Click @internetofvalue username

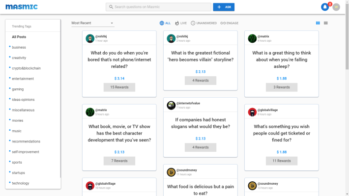click(188, 103)
